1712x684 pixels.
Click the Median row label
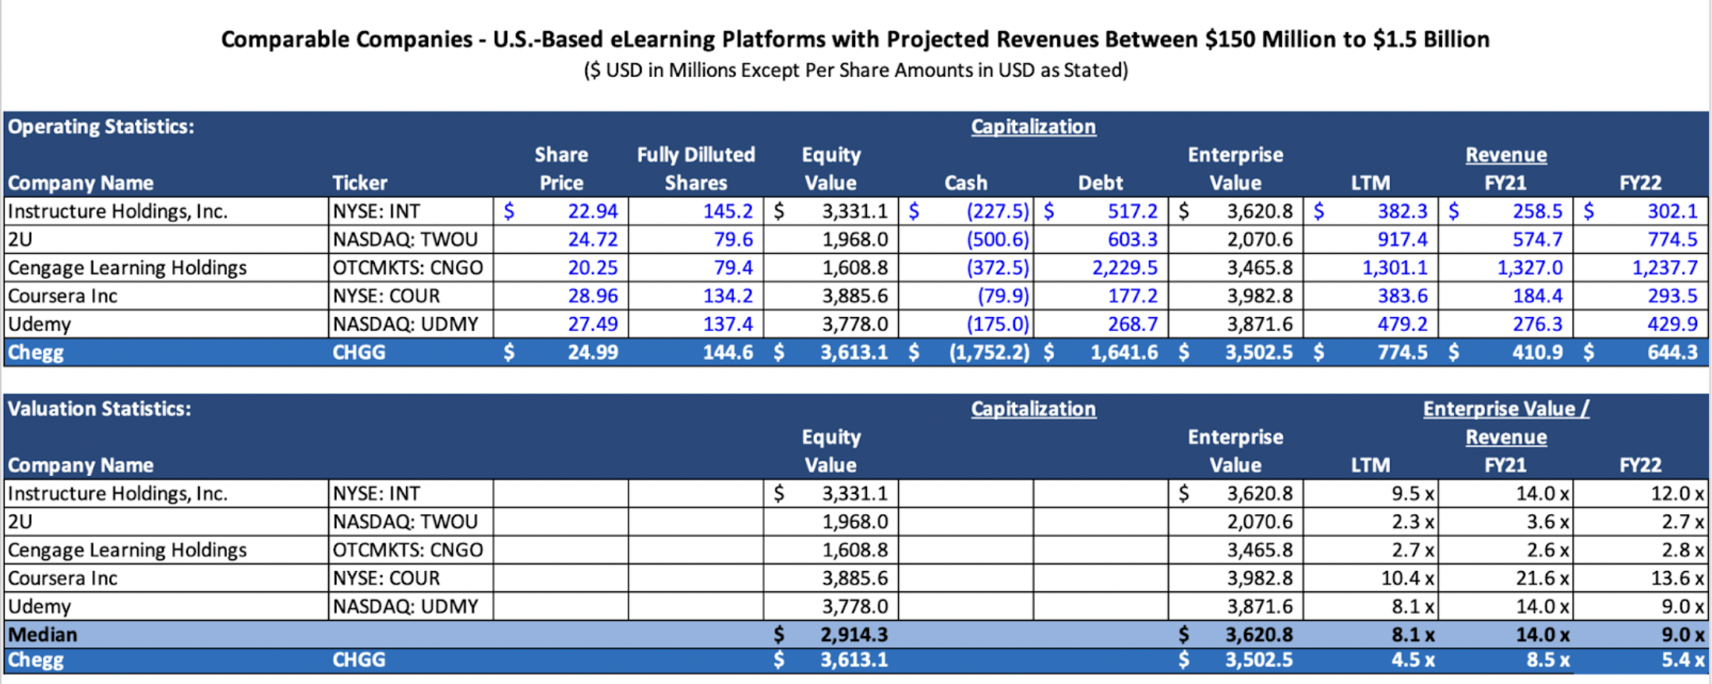coord(43,634)
